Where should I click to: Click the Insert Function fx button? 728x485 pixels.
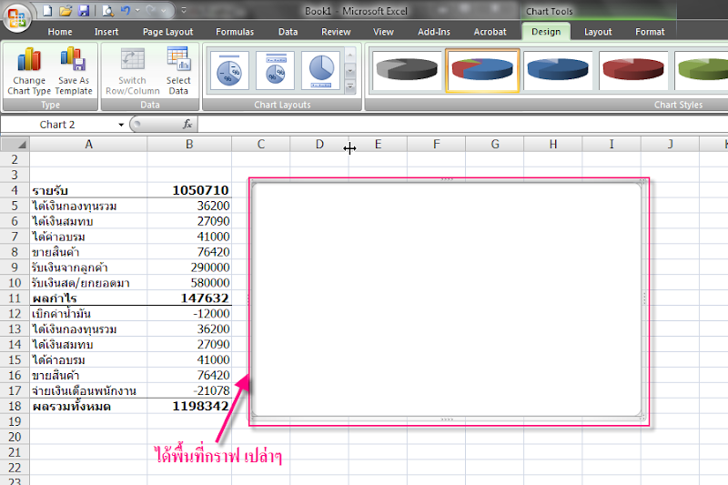click(187, 124)
